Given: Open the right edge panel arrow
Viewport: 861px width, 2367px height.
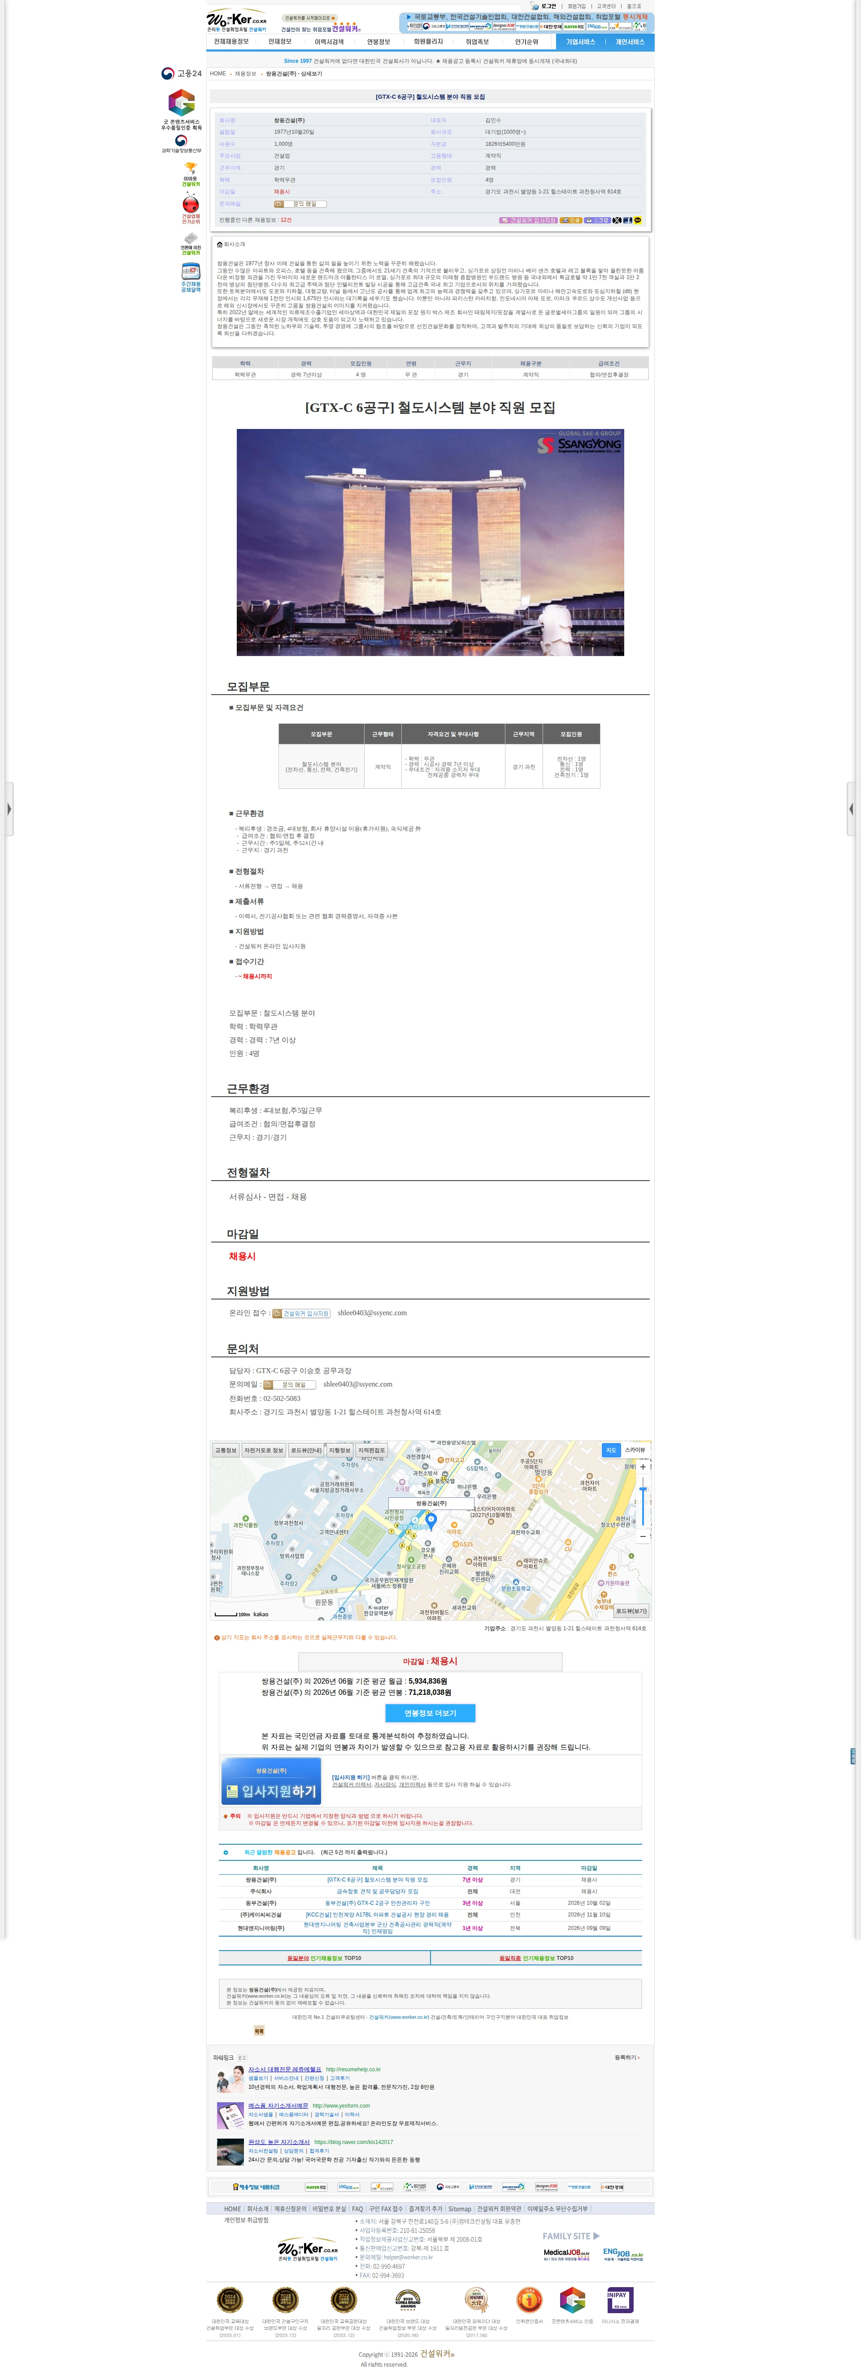Looking at the screenshot, I should pyautogui.click(x=851, y=809).
